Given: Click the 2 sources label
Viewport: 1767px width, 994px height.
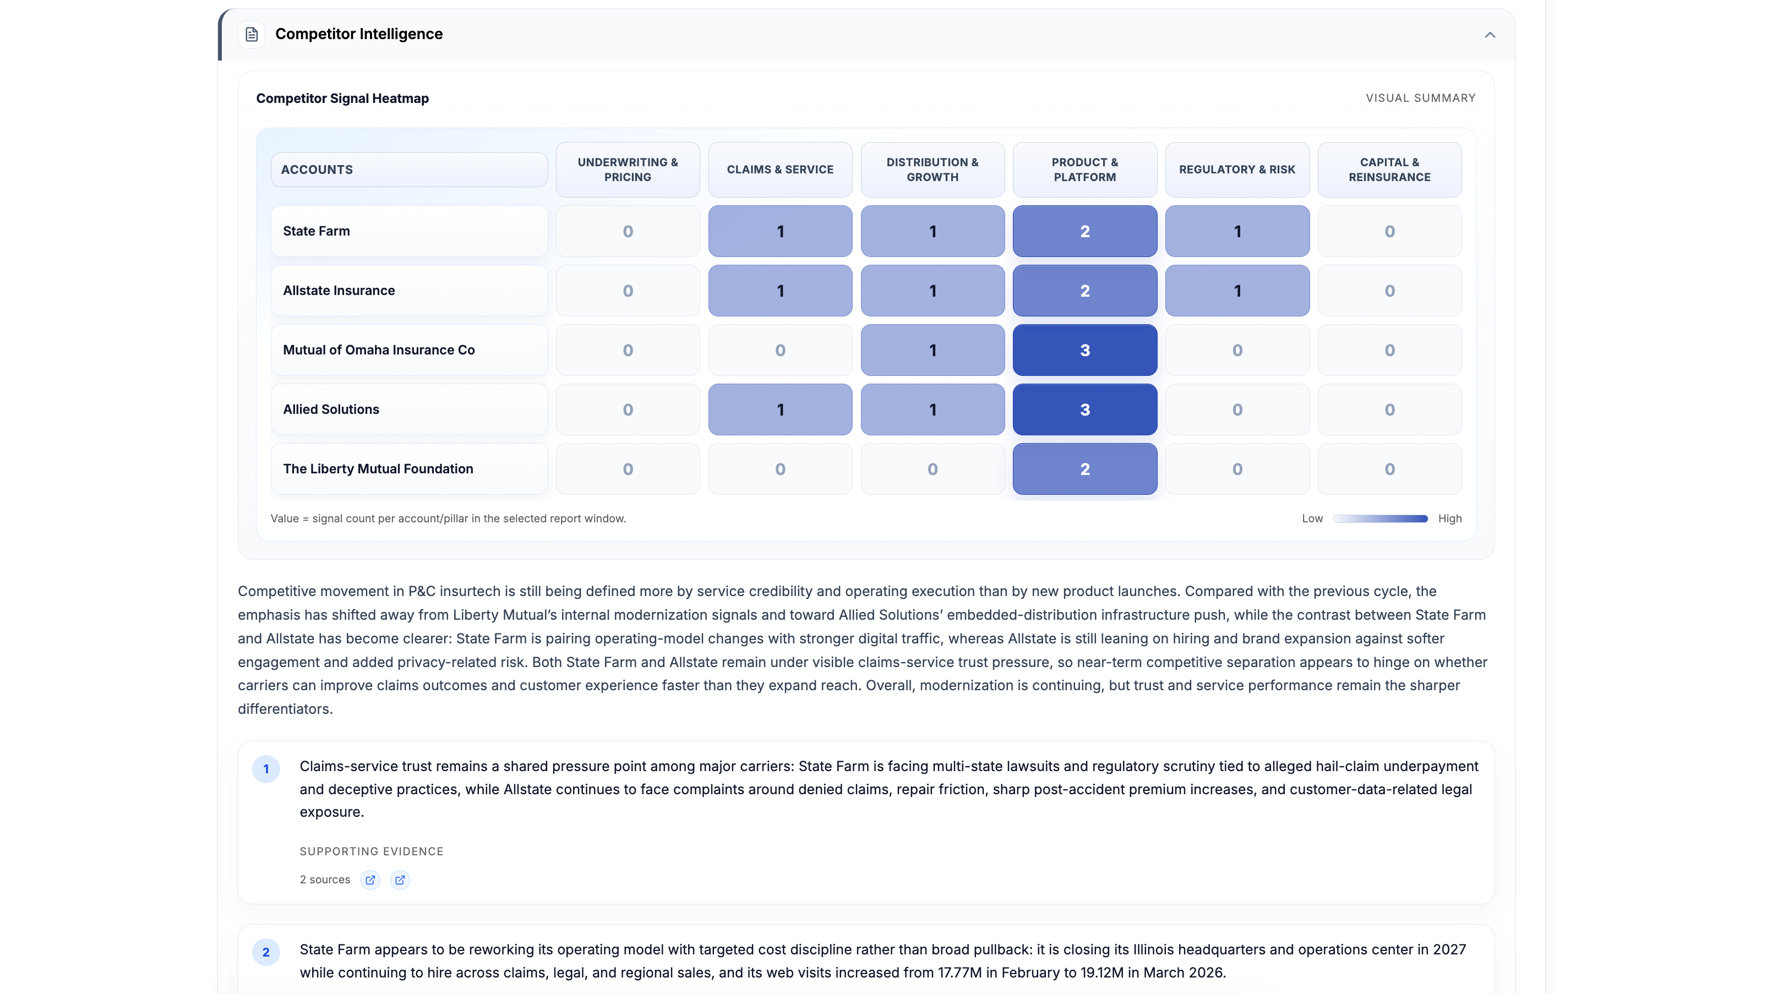Looking at the screenshot, I should point(324,880).
